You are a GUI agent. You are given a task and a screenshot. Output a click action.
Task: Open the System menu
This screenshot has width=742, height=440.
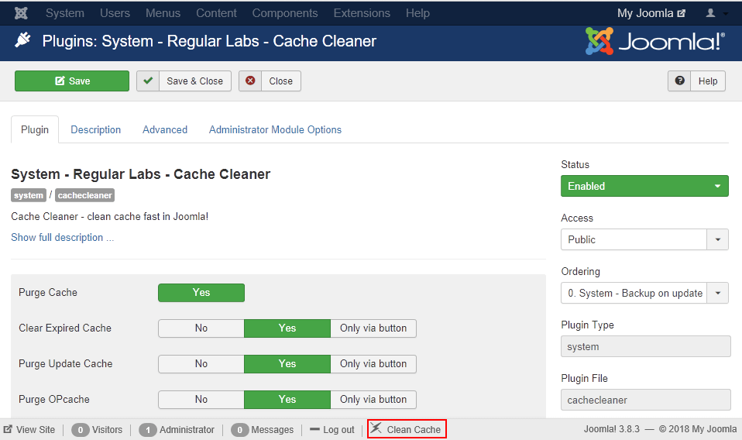tap(65, 13)
